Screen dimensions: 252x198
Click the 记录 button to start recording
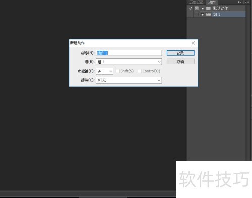pyautogui.click(x=180, y=53)
